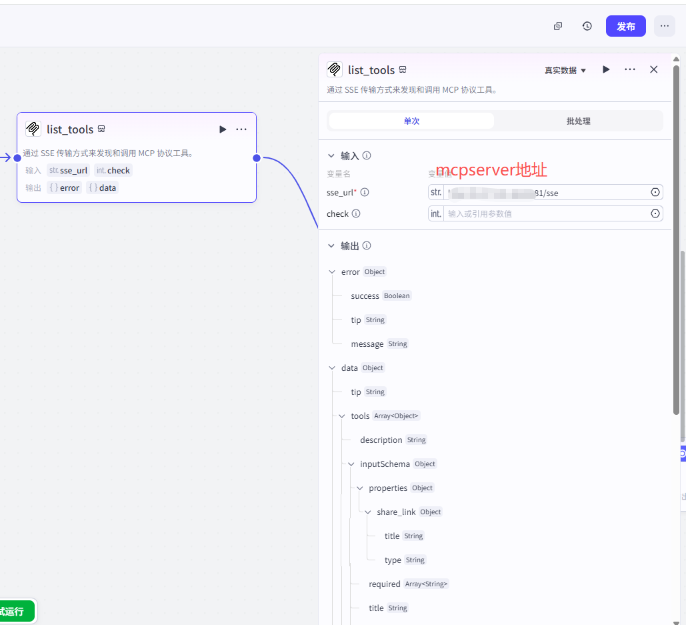Click the info icon next to 输出
Image resolution: width=686 pixels, height=625 pixels.
tap(367, 245)
